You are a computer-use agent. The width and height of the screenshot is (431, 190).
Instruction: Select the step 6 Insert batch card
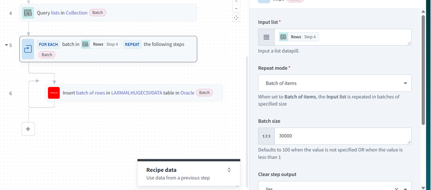pos(134,93)
